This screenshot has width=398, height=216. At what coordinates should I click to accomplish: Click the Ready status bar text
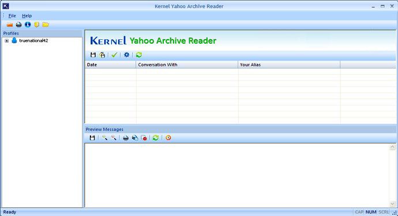(10, 212)
